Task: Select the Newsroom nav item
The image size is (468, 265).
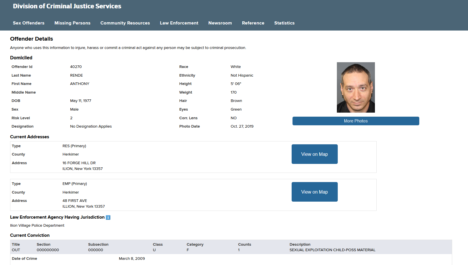Action: pyautogui.click(x=220, y=23)
